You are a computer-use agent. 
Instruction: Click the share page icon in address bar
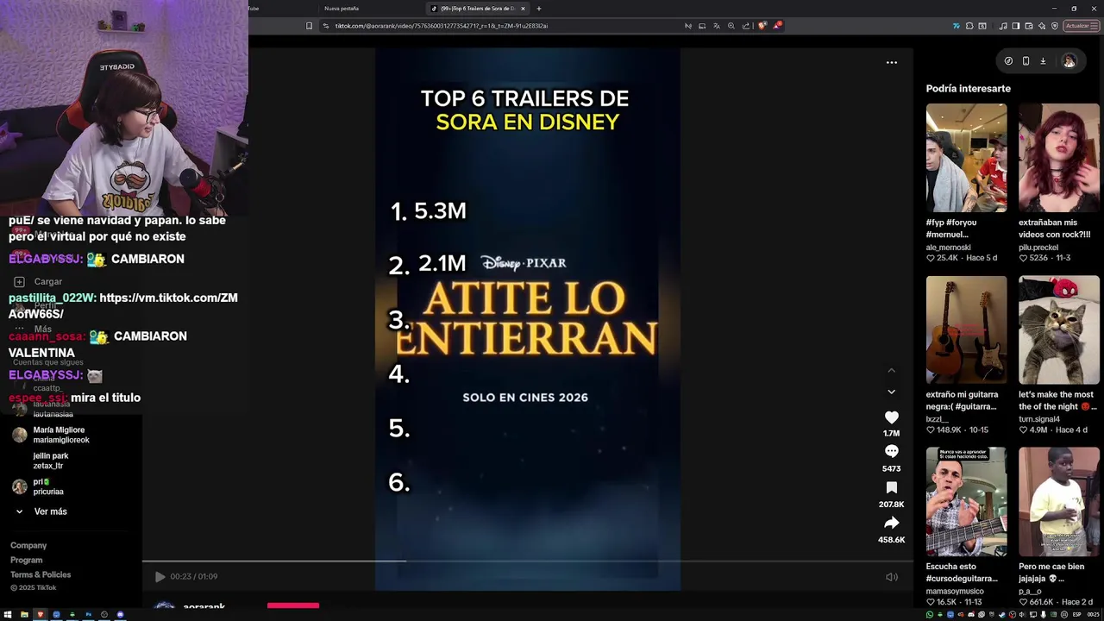click(746, 26)
